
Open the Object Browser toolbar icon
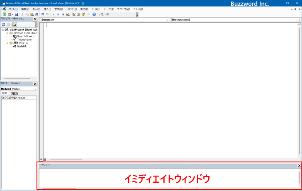(x=83, y=14)
